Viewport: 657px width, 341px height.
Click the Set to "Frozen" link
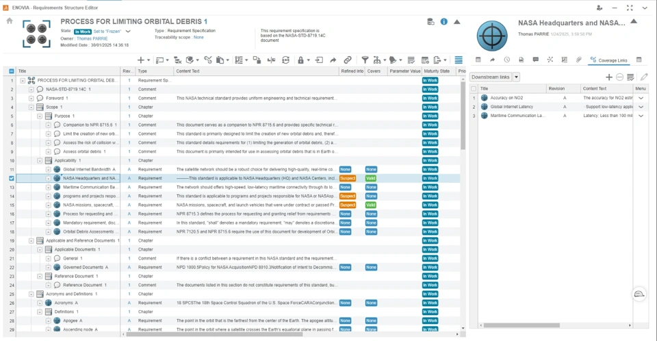tap(107, 31)
